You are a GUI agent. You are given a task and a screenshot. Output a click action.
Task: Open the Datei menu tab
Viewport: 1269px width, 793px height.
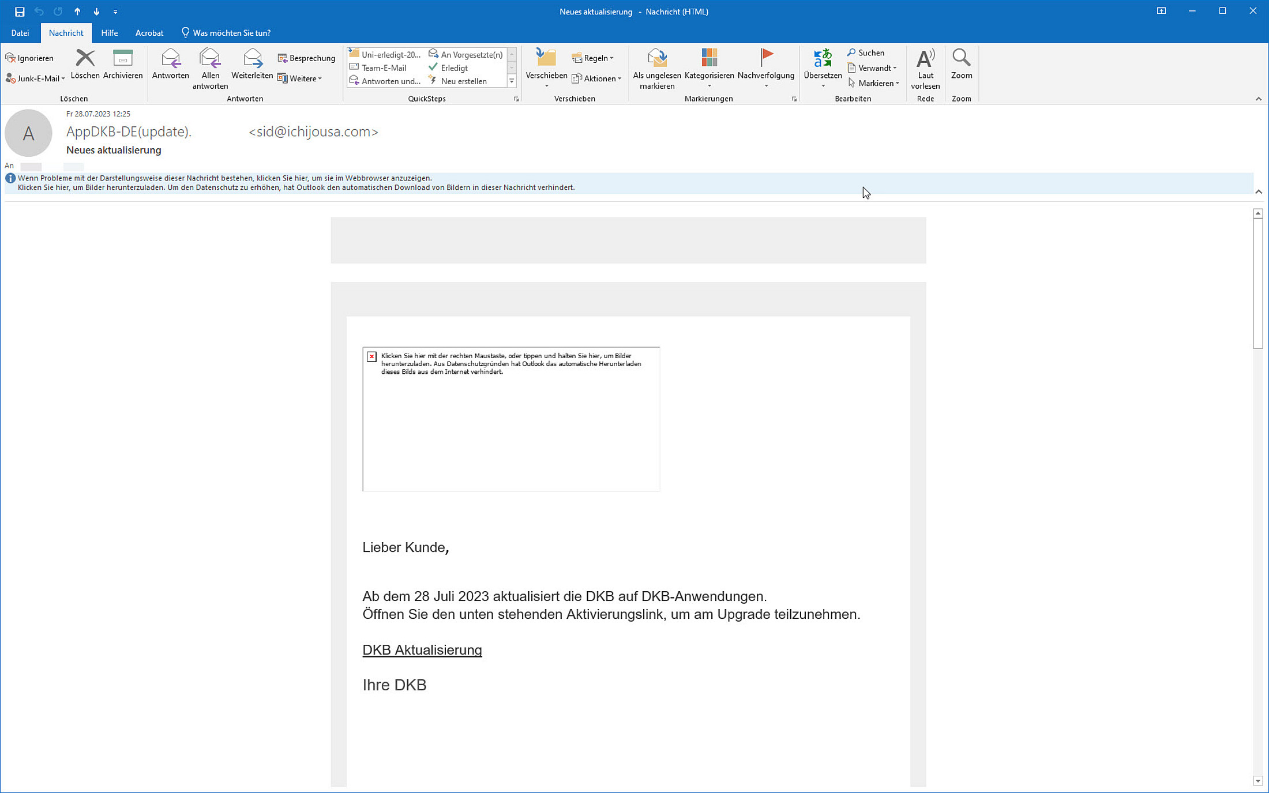tap(20, 33)
